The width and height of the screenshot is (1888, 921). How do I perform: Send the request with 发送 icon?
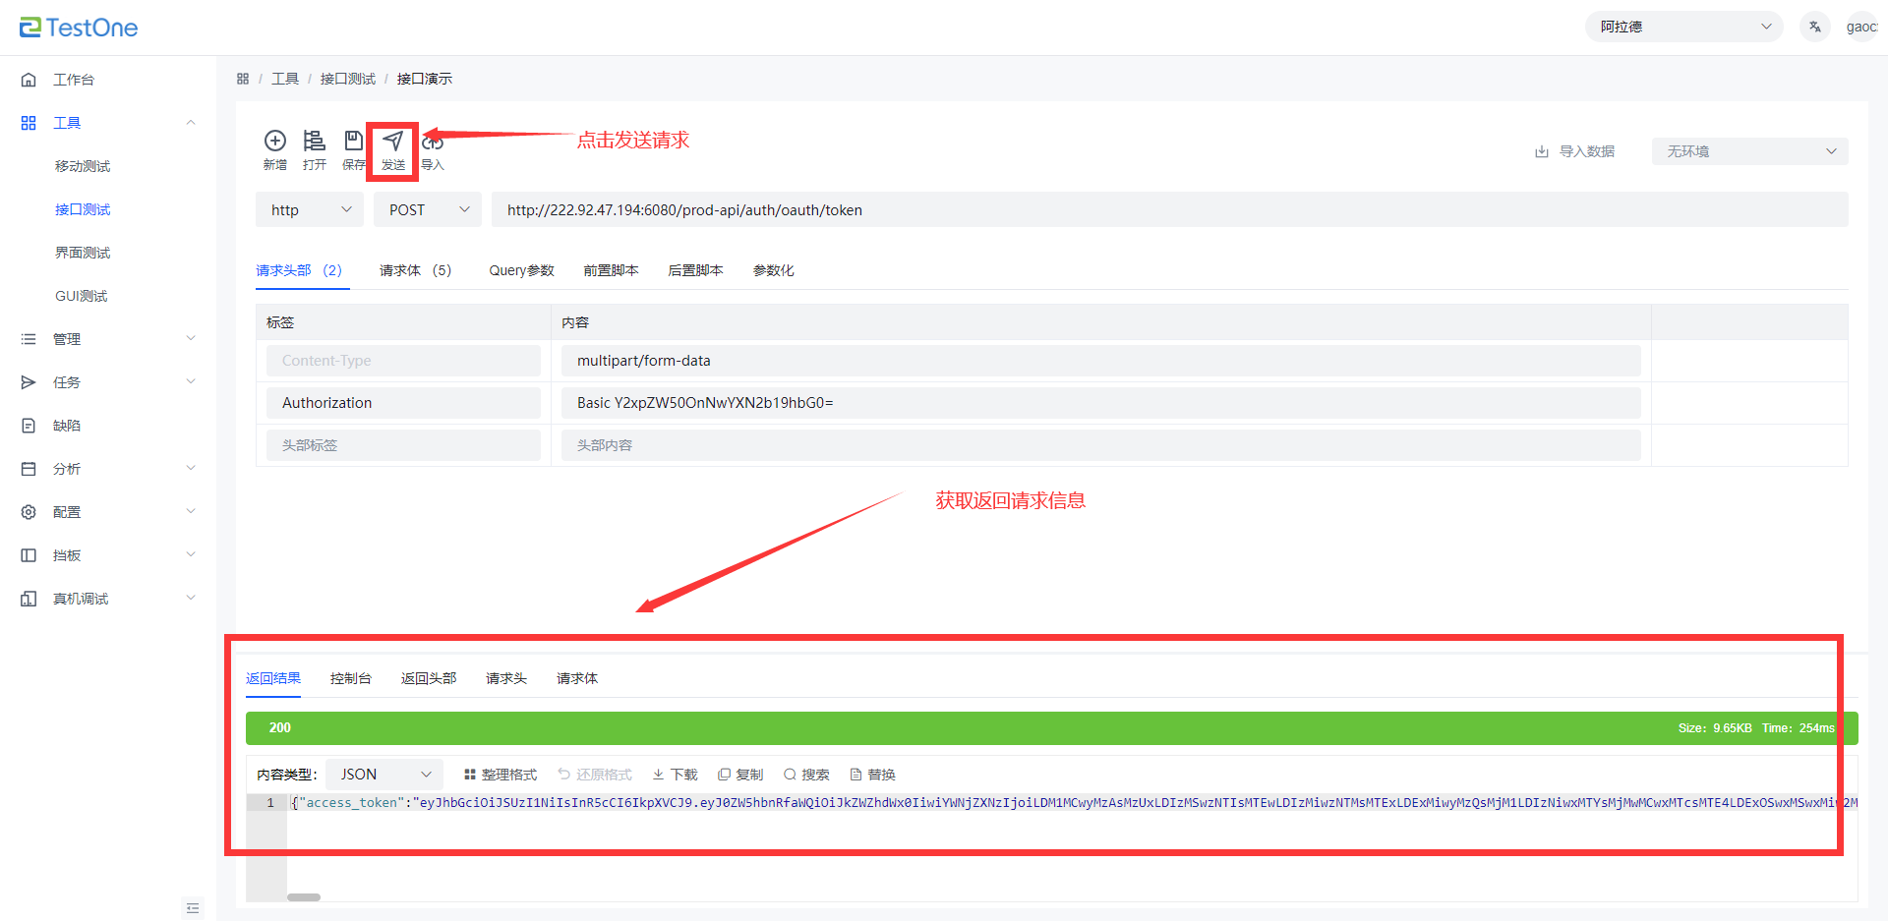(x=393, y=142)
